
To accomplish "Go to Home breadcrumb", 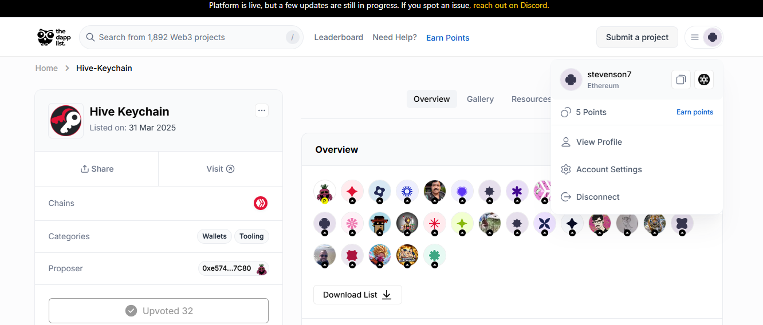I will point(46,68).
